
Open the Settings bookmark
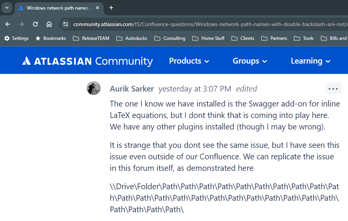pyautogui.click(x=16, y=38)
